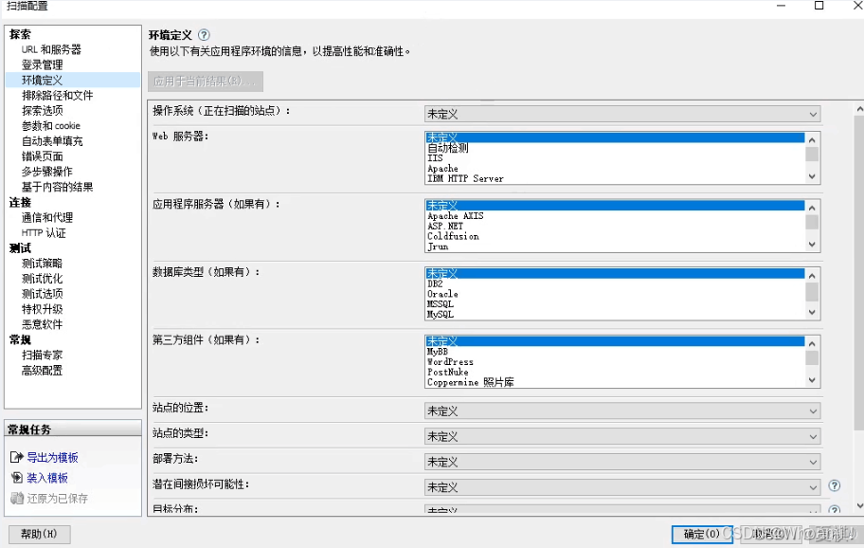Choose Coppermine 照片库 component
The width and height of the screenshot is (864, 548).
point(471,382)
